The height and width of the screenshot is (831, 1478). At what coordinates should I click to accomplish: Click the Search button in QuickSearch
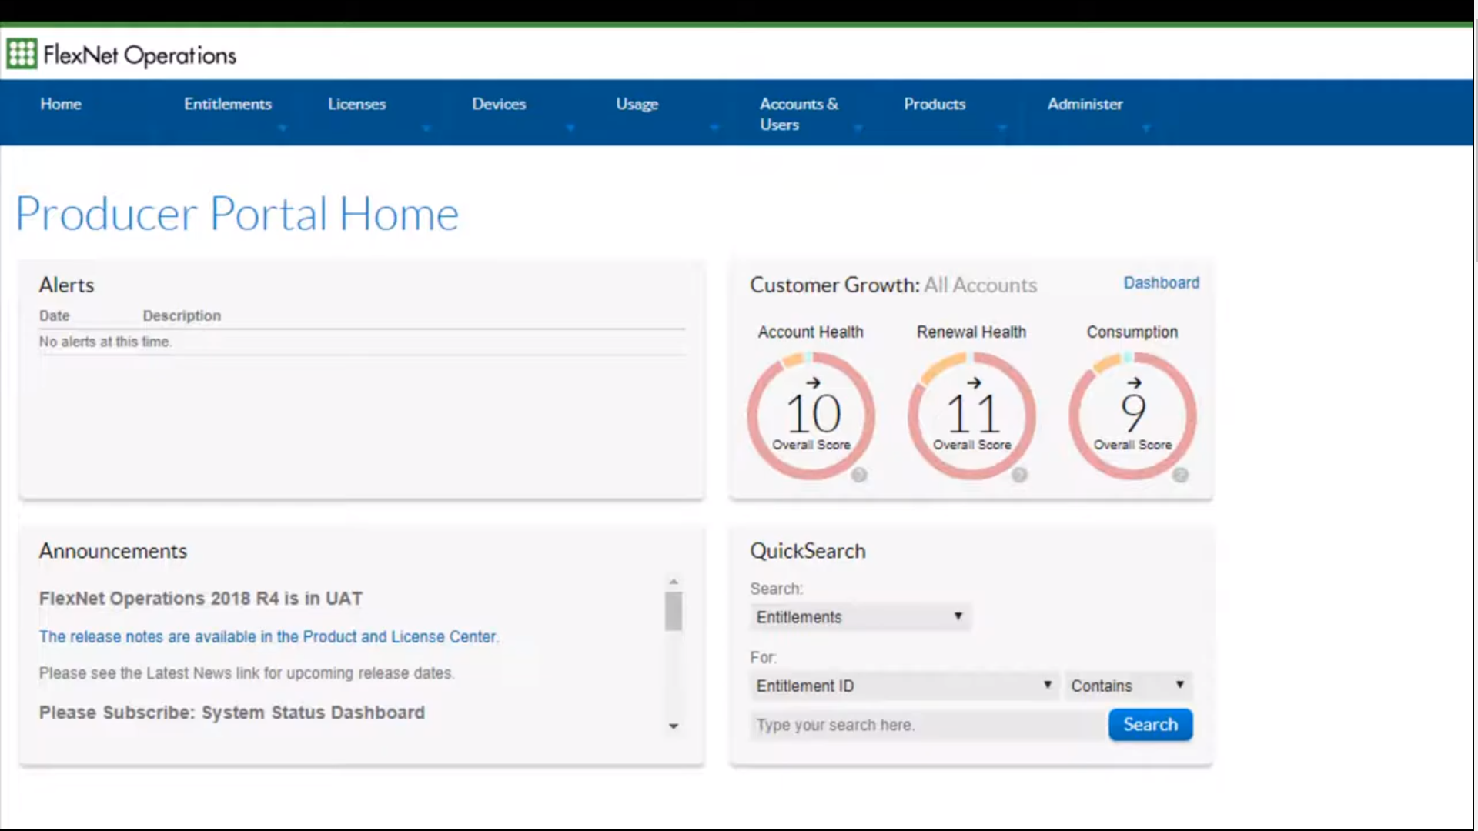(1150, 724)
